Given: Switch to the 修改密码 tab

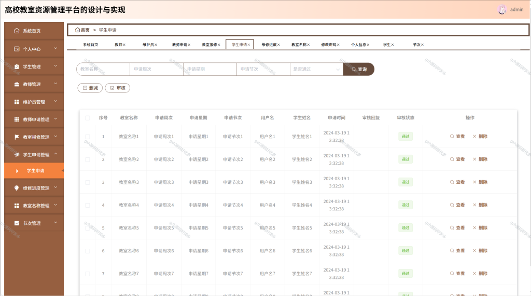Looking at the screenshot, I should coord(328,45).
